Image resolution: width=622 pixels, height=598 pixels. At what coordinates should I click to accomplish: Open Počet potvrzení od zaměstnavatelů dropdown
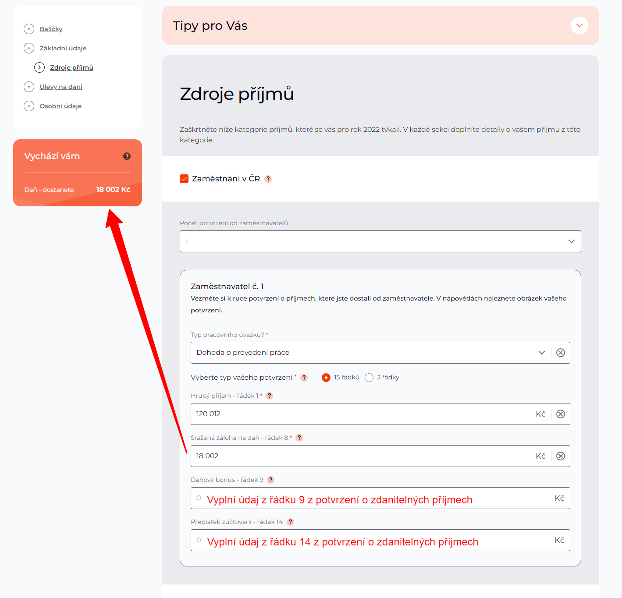pyautogui.click(x=380, y=241)
